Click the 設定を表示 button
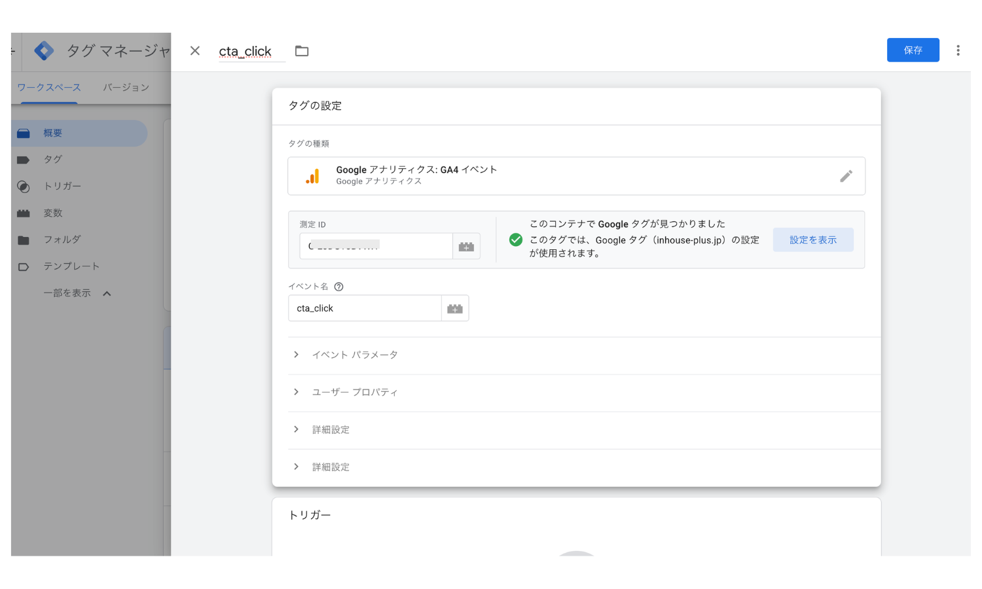The width and height of the screenshot is (982, 589). (x=813, y=240)
